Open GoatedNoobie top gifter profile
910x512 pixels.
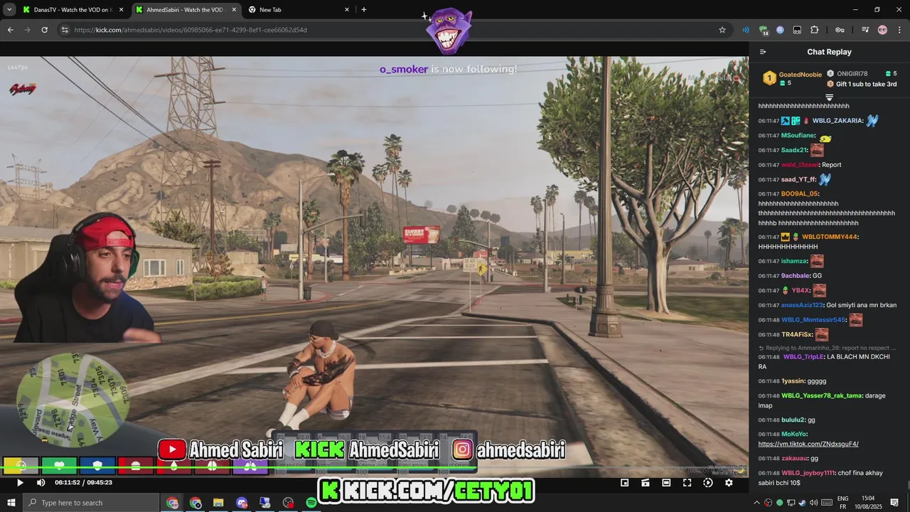pyautogui.click(x=800, y=74)
